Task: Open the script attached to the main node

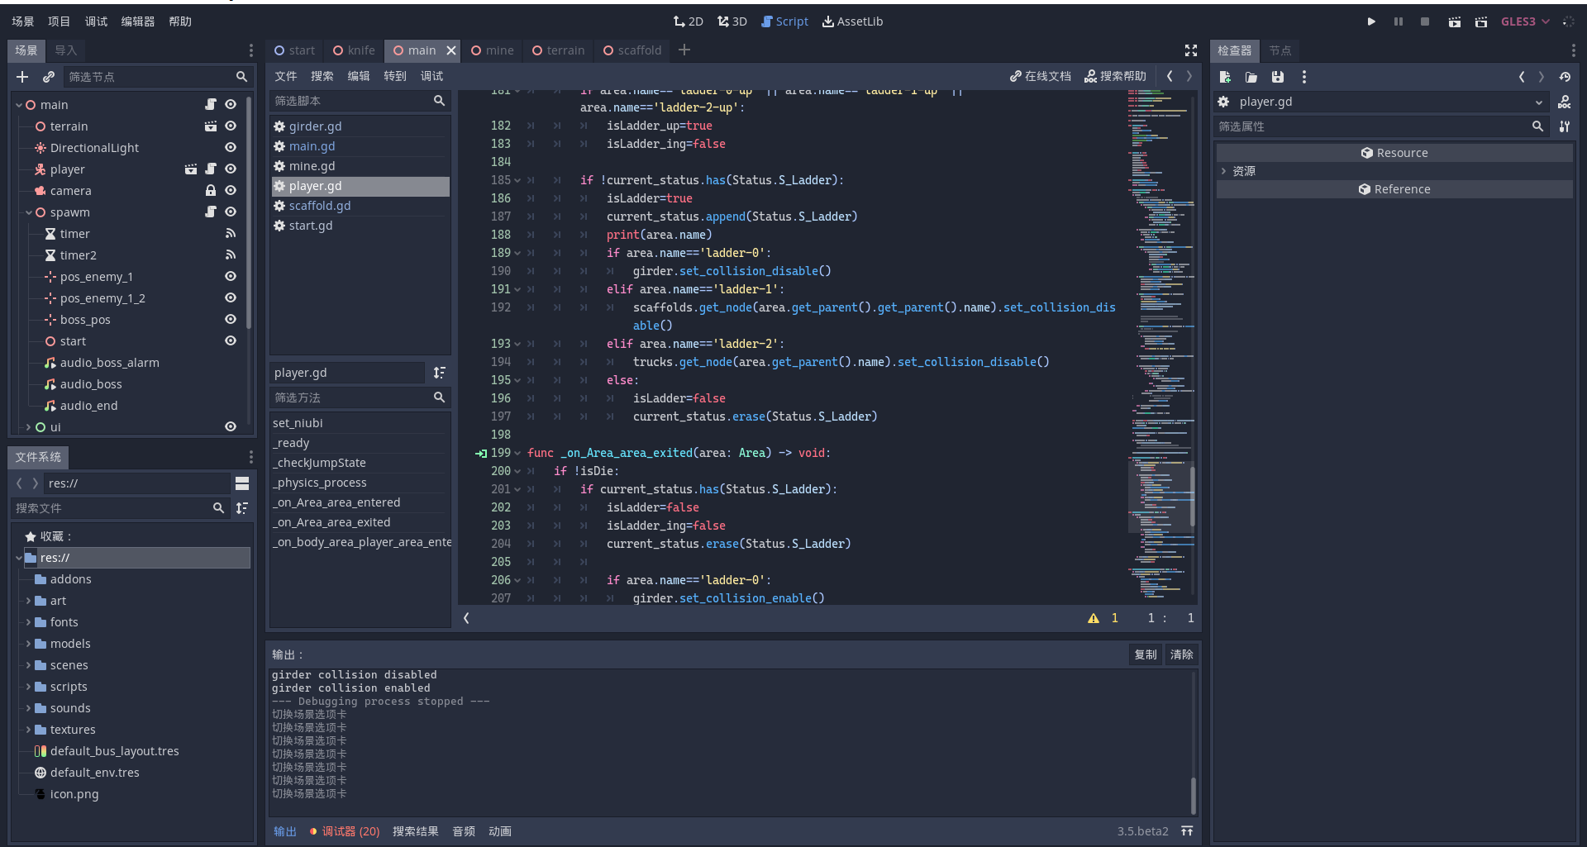Action: 211,105
